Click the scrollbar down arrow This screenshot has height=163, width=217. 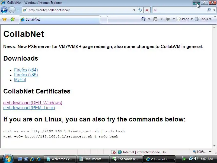click(x=214, y=146)
